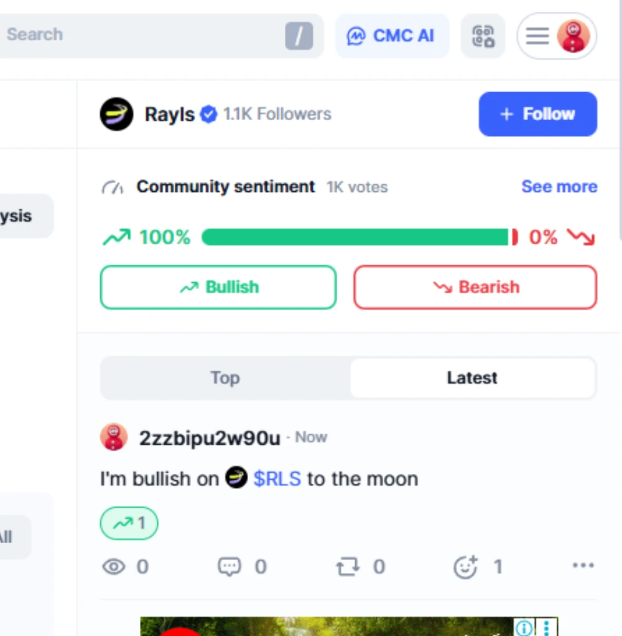Click the repost icon on the post
622x636 pixels.
[348, 566]
